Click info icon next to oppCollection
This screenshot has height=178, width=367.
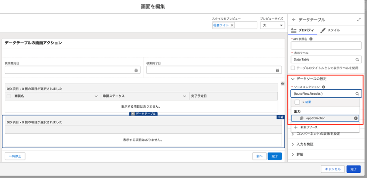(x=356, y=118)
